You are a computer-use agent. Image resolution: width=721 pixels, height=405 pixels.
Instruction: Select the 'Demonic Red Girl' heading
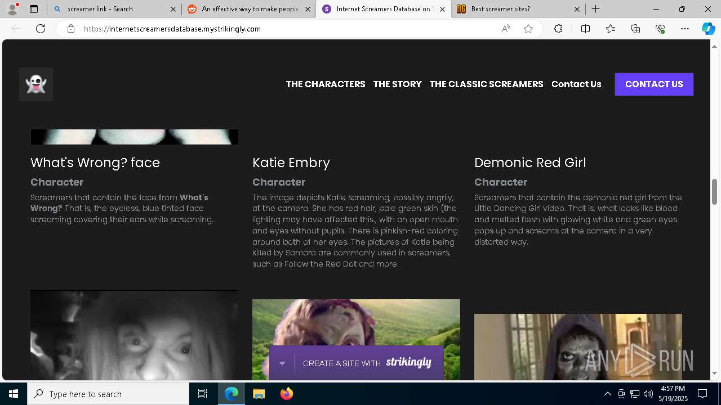[x=530, y=163]
